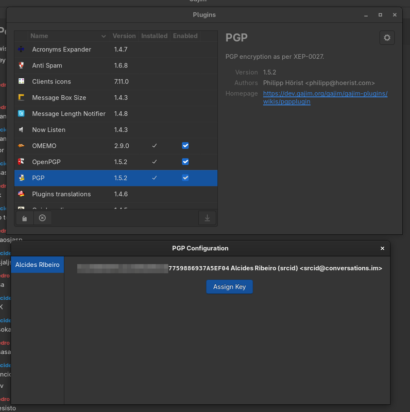Close the PGP Configuration dialog
The height and width of the screenshot is (412, 410).
[x=382, y=248]
